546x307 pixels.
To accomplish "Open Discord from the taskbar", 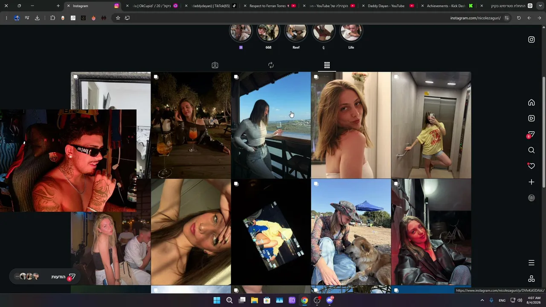I will (x=329, y=300).
